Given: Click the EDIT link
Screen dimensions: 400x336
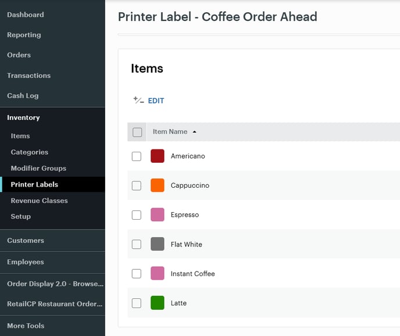Looking at the screenshot, I should point(156,101).
